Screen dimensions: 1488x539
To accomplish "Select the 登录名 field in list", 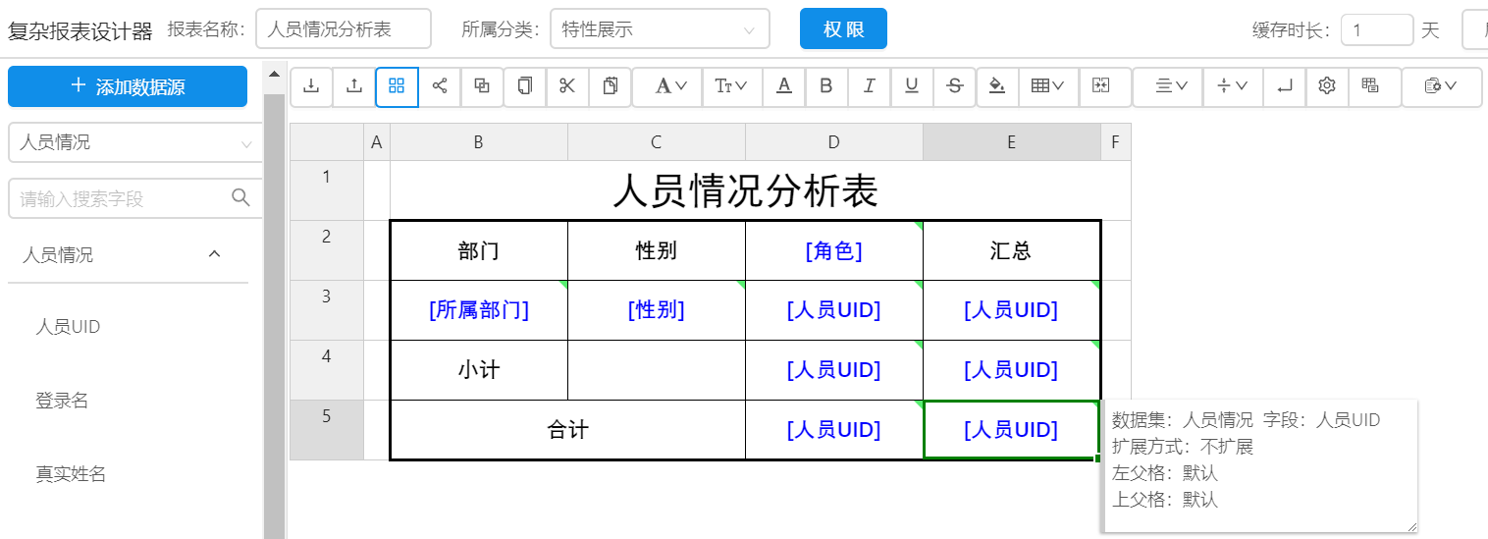I will [63, 401].
